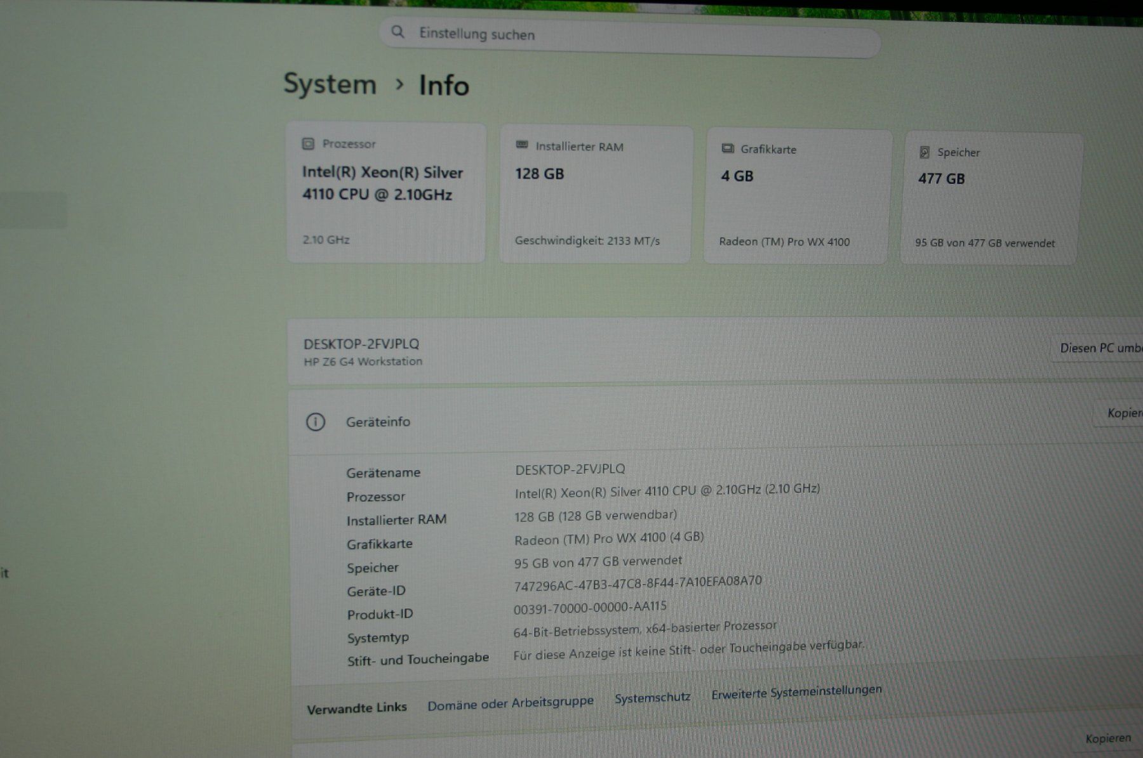
Task: Click 'Intel(R) Xeon(R) Silver 4110' card title
Action: pyautogui.click(x=382, y=183)
